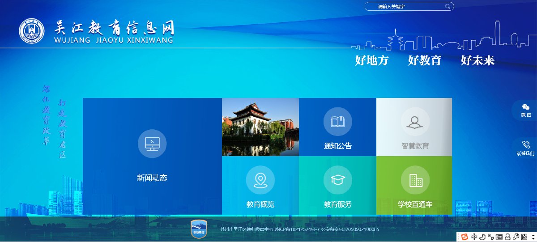The height and width of the screenshot is (242, 537).
Task: Click the 教育概览 location pin icon
Action: coord(260,180)
